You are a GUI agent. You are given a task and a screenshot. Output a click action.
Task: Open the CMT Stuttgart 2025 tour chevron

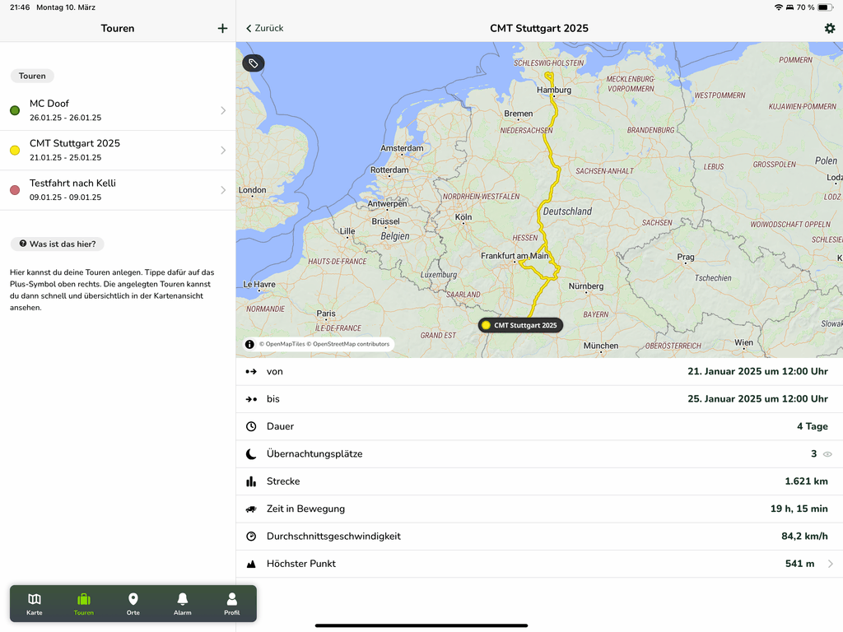(x=223, y=151)
